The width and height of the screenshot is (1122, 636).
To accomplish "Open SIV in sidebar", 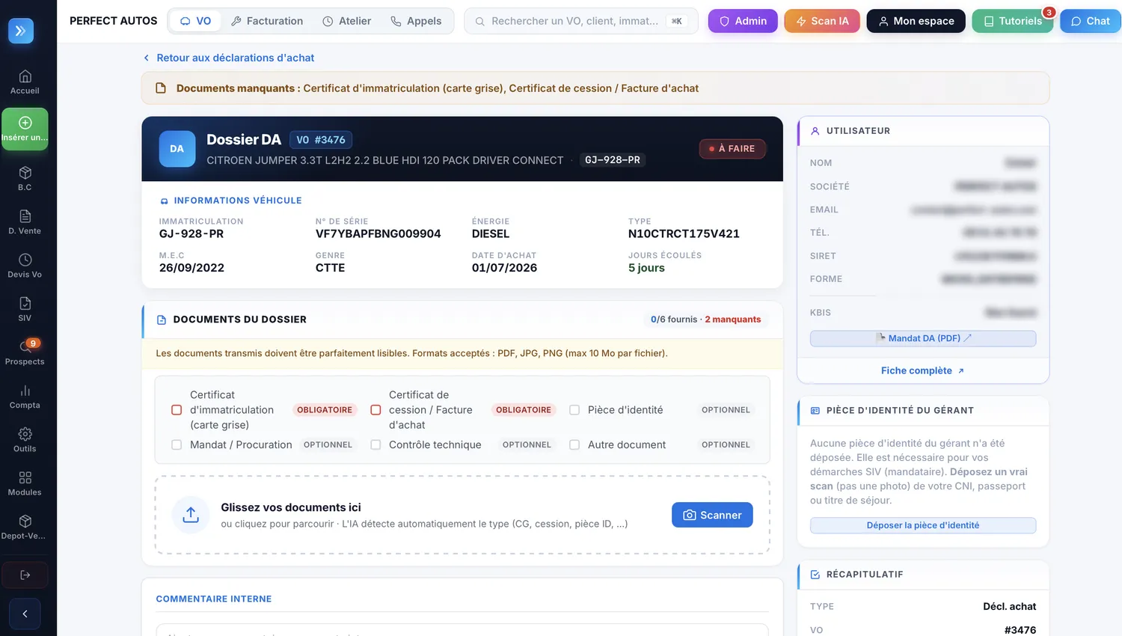I will 25,309.
